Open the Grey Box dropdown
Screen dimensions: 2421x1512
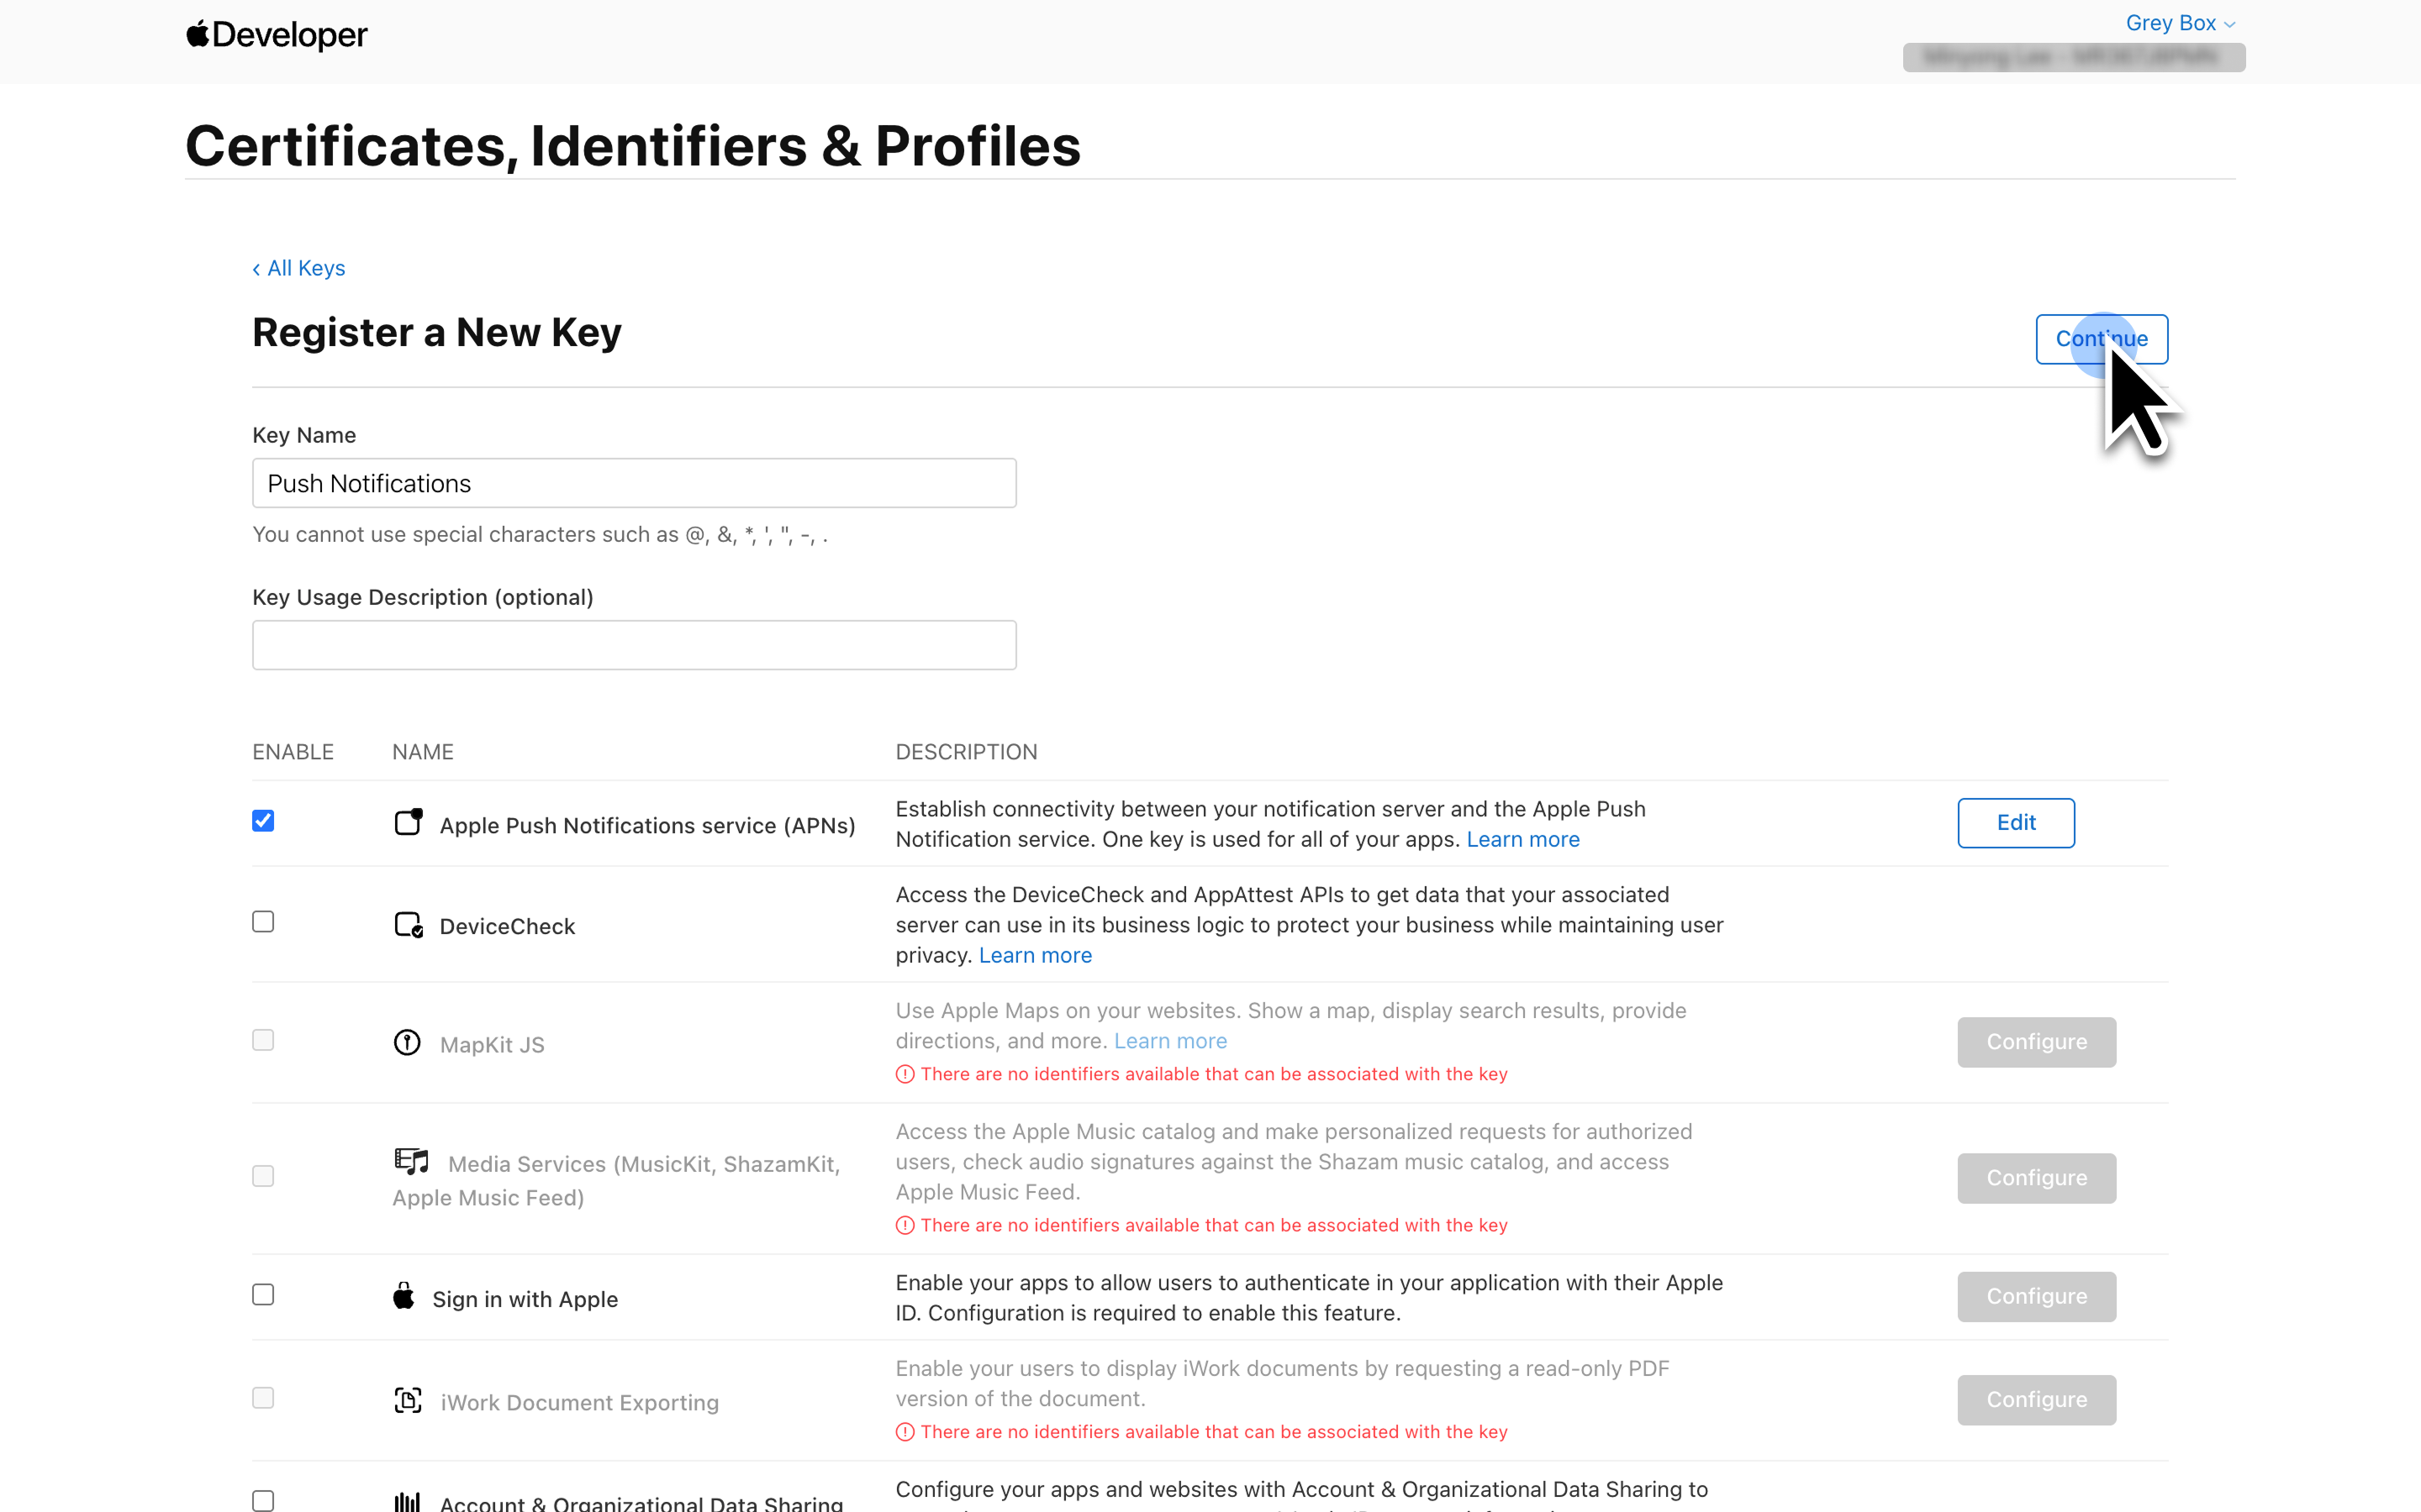click(x=2179, y=23)
